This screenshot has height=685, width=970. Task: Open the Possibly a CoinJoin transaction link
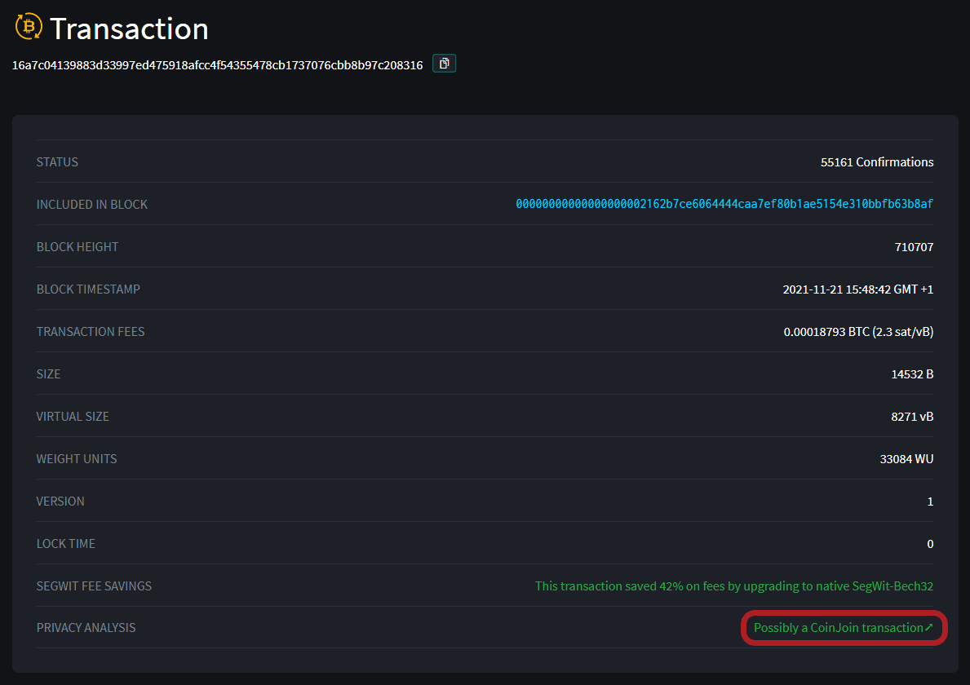pyautogui.click(x=838, y=628)
